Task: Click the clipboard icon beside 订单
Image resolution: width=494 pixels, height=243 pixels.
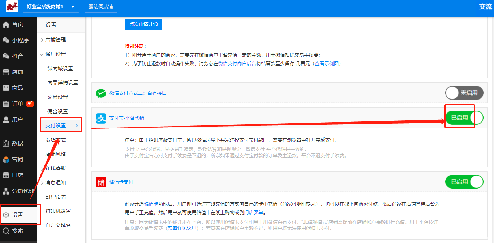Action: 6,104
